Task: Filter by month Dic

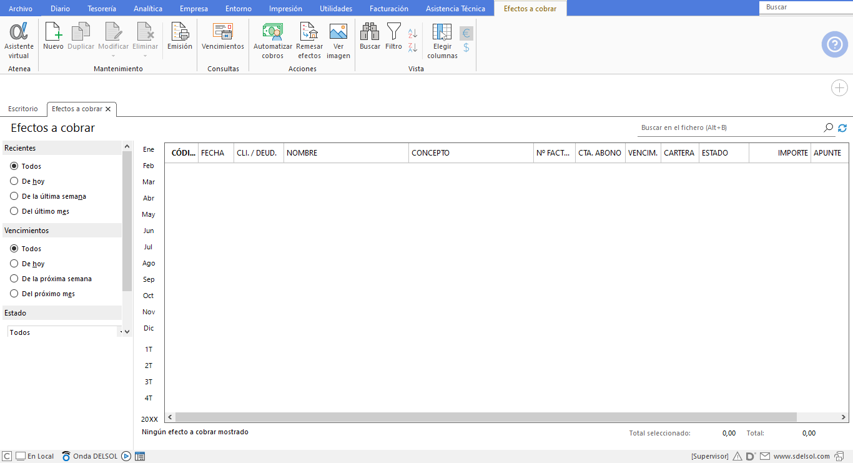Action: (x=149, y=328)
